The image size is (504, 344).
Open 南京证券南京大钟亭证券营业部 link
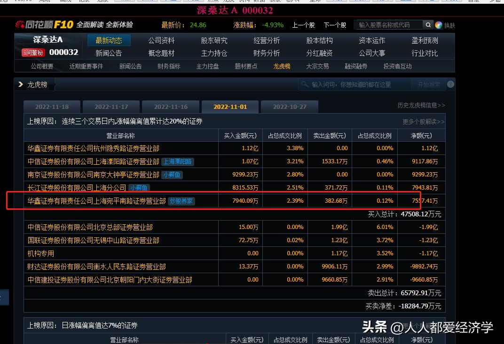[x=93, y=175]
